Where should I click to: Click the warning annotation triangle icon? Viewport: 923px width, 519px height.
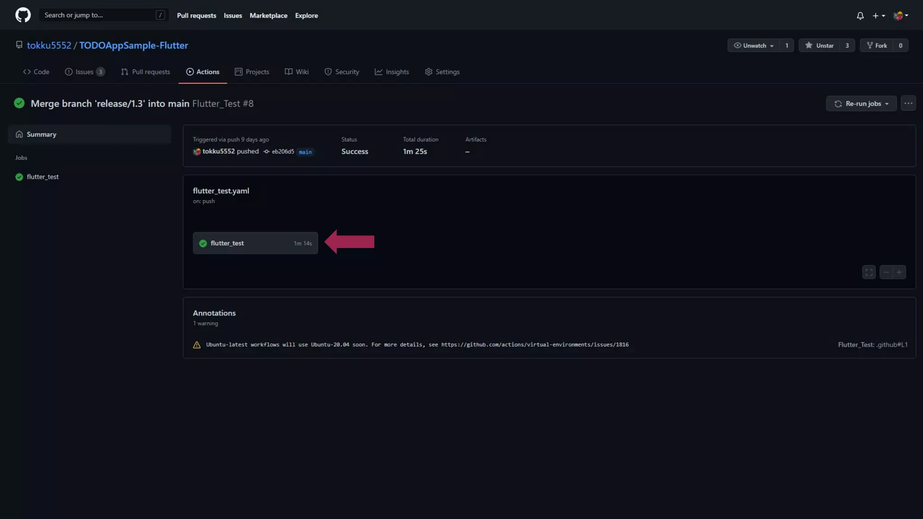pyautogui.click(x=196, y=345)
